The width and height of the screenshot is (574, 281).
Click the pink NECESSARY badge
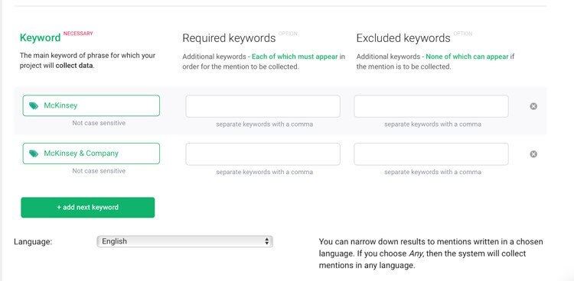[78, 34]
